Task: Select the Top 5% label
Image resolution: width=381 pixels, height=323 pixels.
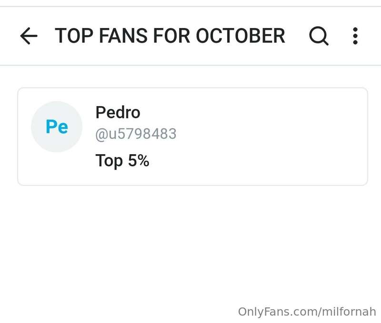Action: pyautogui.click(x=122, y=161)
